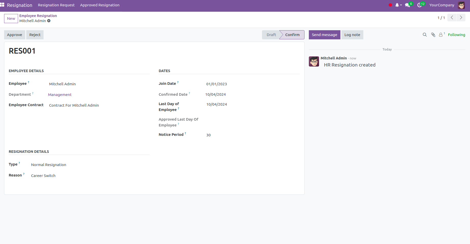Reject the resignation request
The height and width of the screenshot is (244, 470).
(x=35, y=35)
